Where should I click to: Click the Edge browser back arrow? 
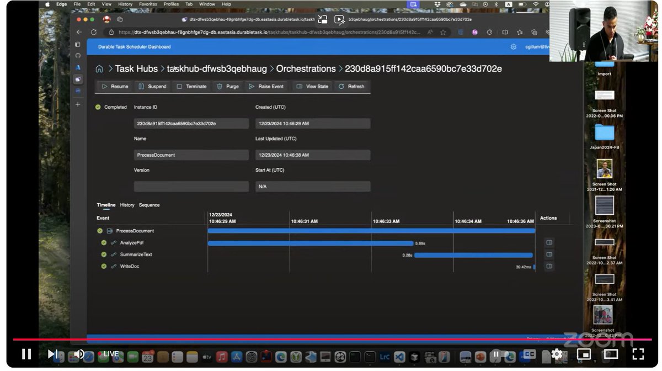point(79,33)
